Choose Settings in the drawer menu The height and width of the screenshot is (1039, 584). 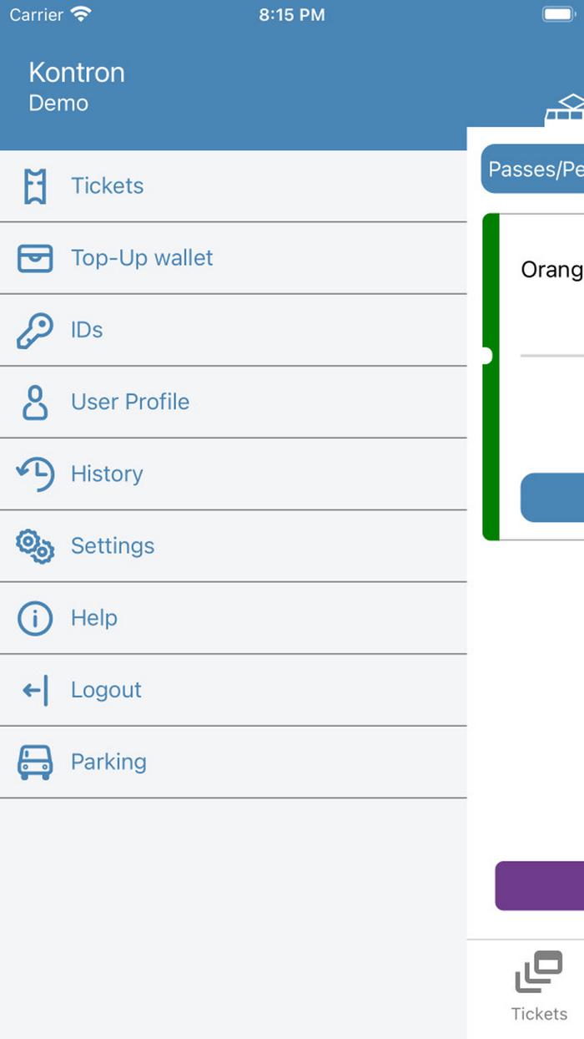[113, 546]
